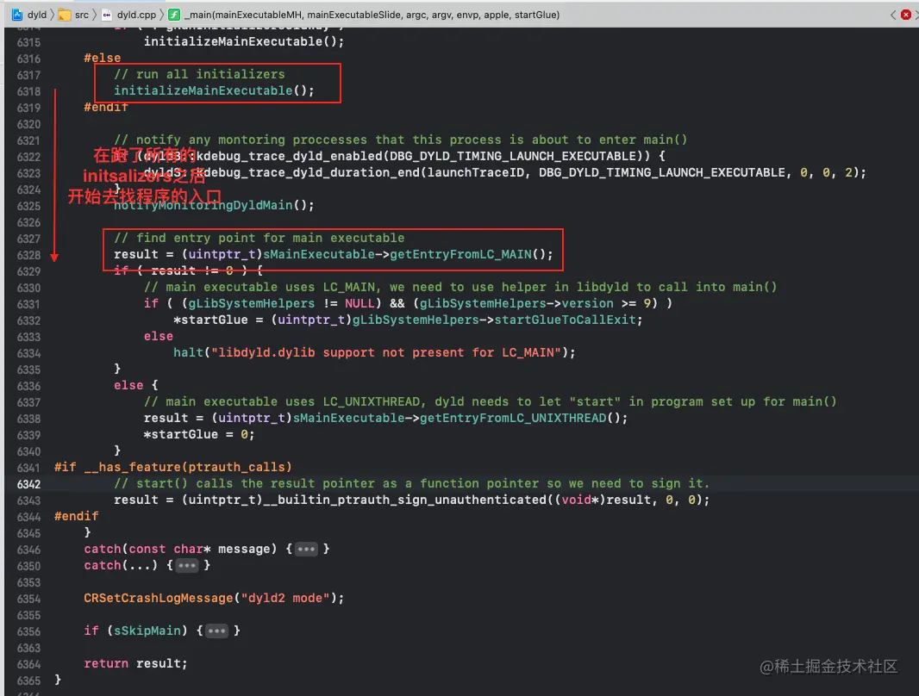Expand folded if (sSkipMain) block
Screen dimensions: 919x696
[217, 631]
